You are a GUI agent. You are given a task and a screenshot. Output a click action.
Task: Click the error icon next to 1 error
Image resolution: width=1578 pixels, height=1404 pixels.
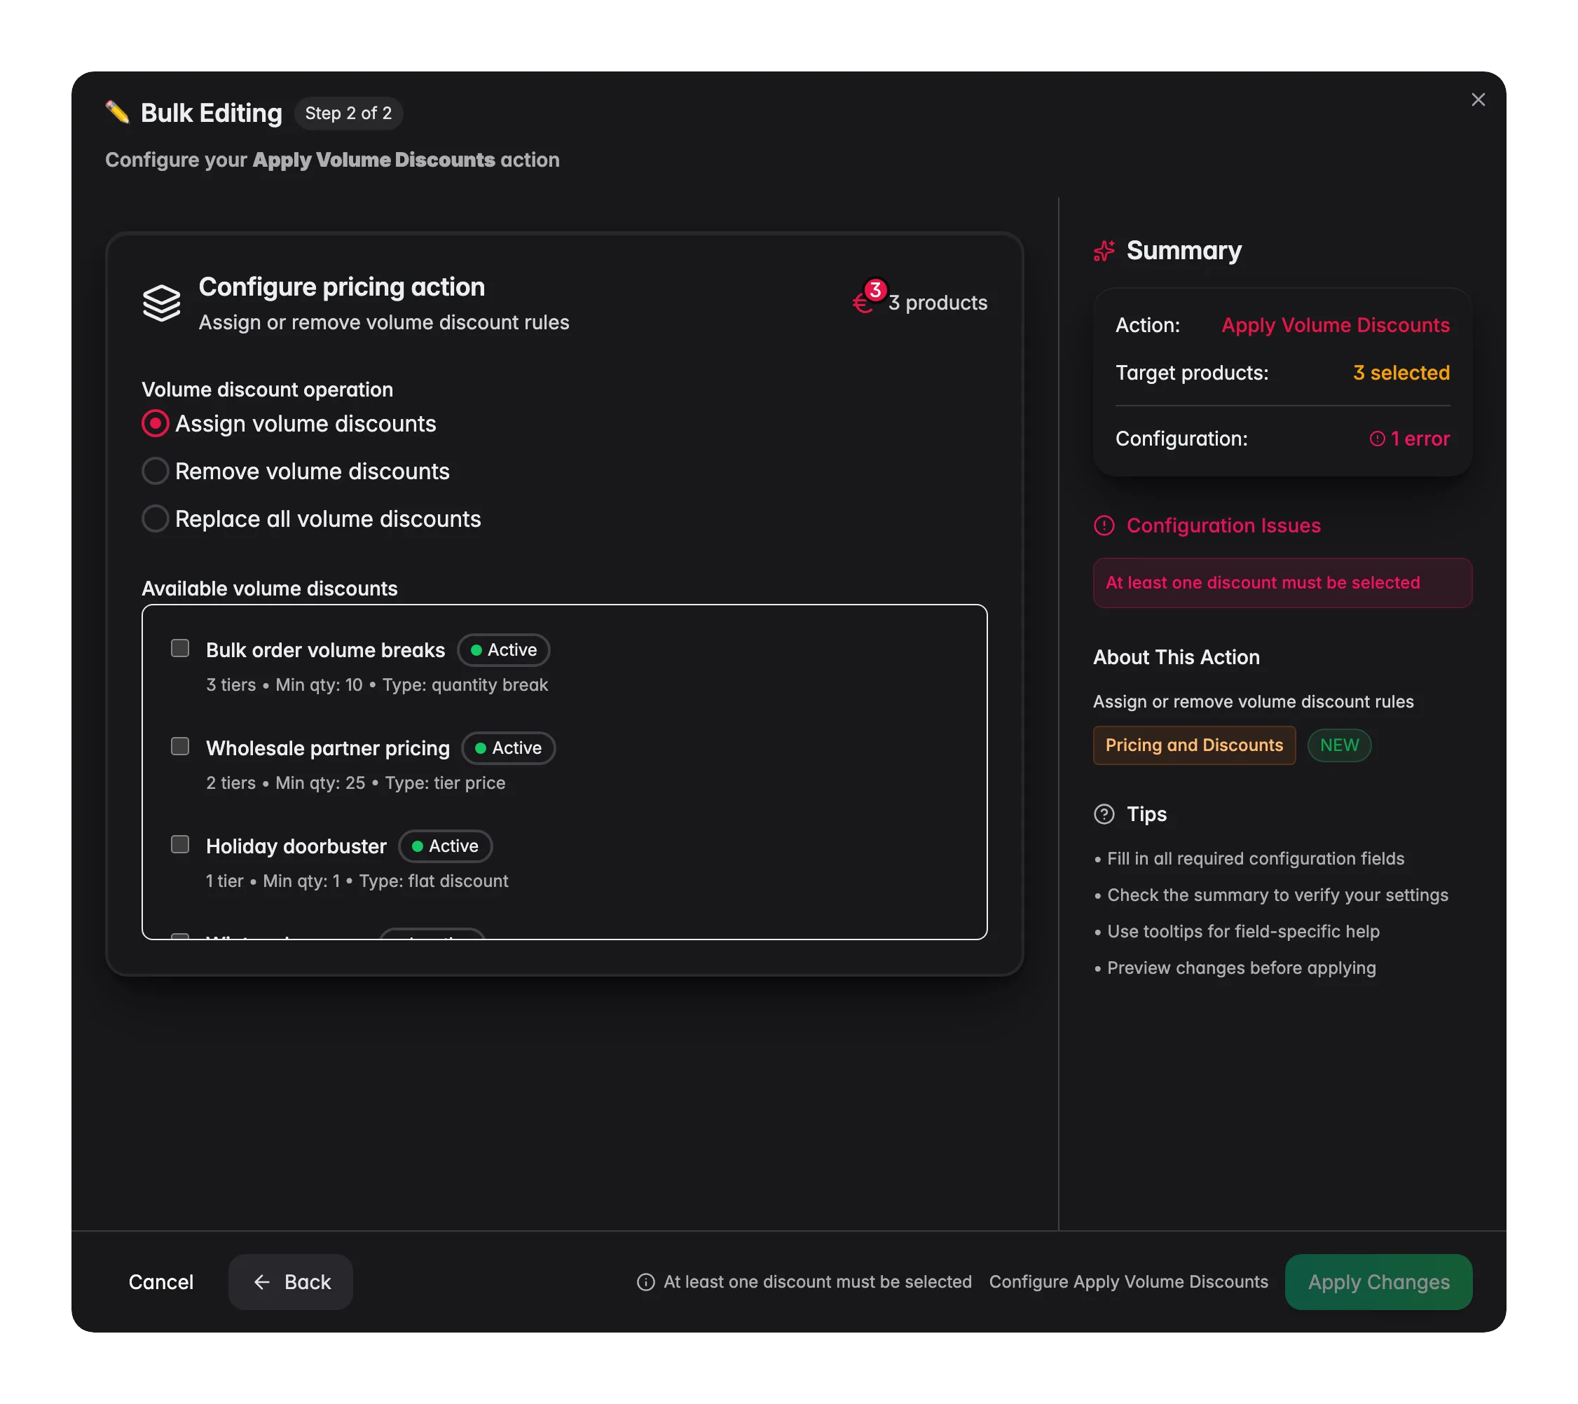point(1378,439)
